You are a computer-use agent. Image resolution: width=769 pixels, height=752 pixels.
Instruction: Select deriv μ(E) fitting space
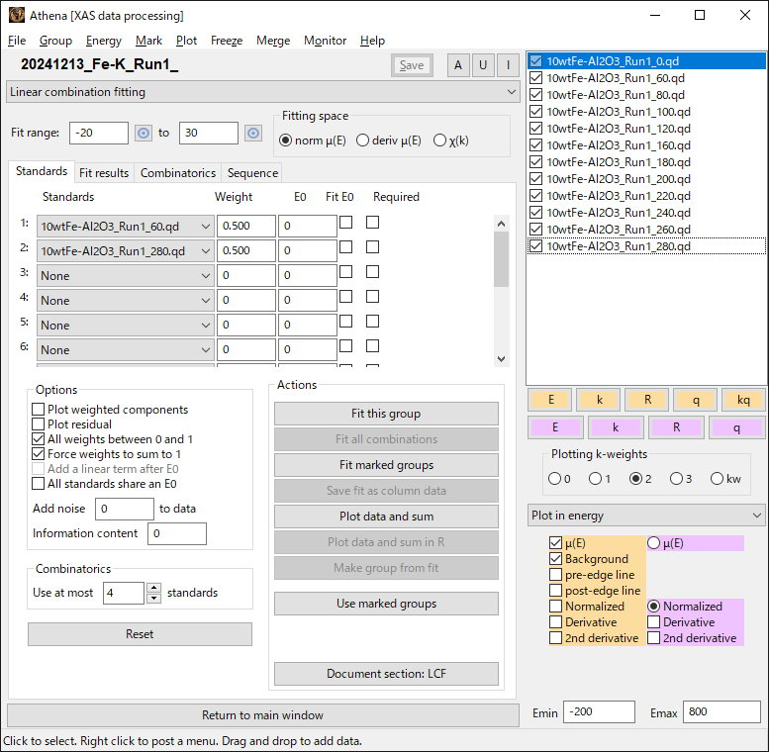tap(362, 141)
